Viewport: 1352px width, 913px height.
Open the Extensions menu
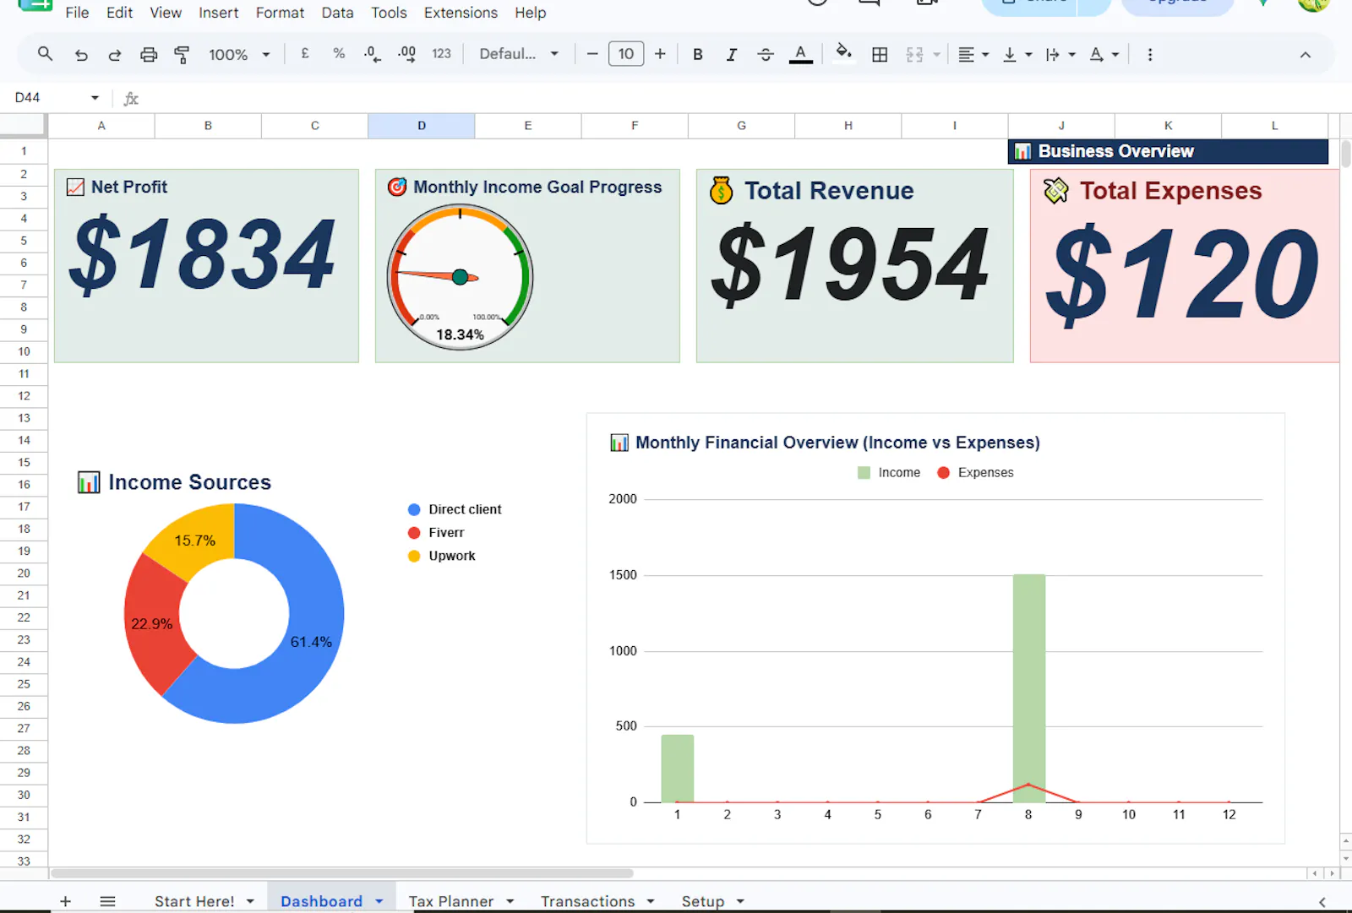pyautogui.click(x=461, y=13)
